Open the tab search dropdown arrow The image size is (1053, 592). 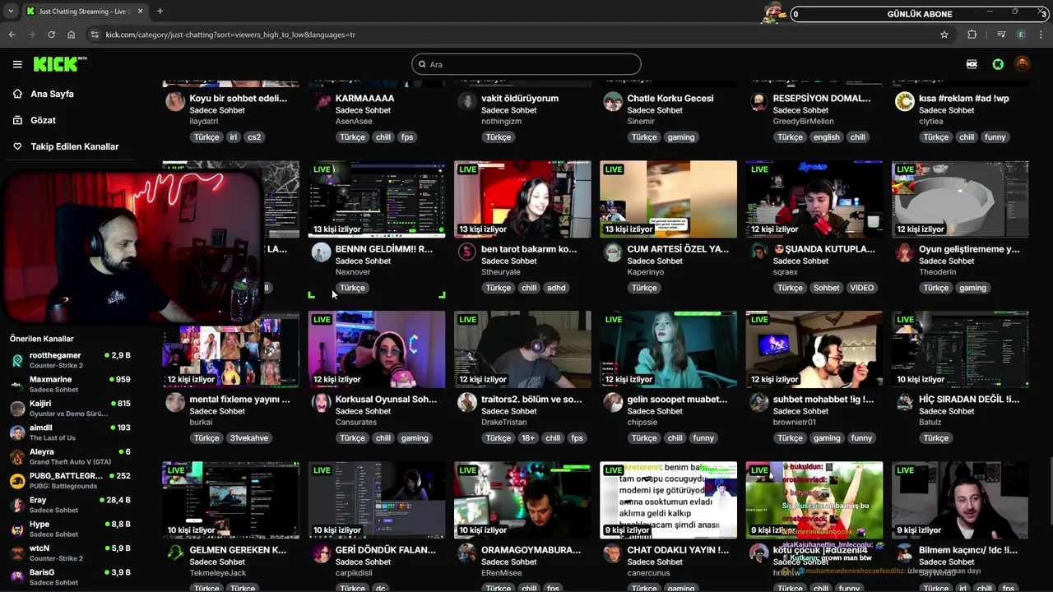[10, 12]
